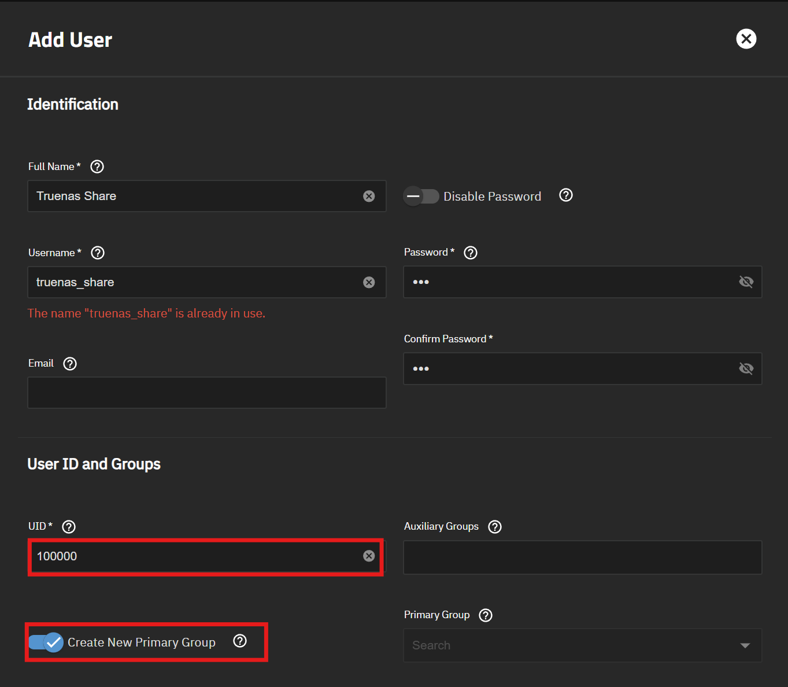Open the Auxiliary Groups selection box

coord(582,557)
